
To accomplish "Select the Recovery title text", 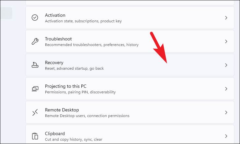I will point(54,63).
